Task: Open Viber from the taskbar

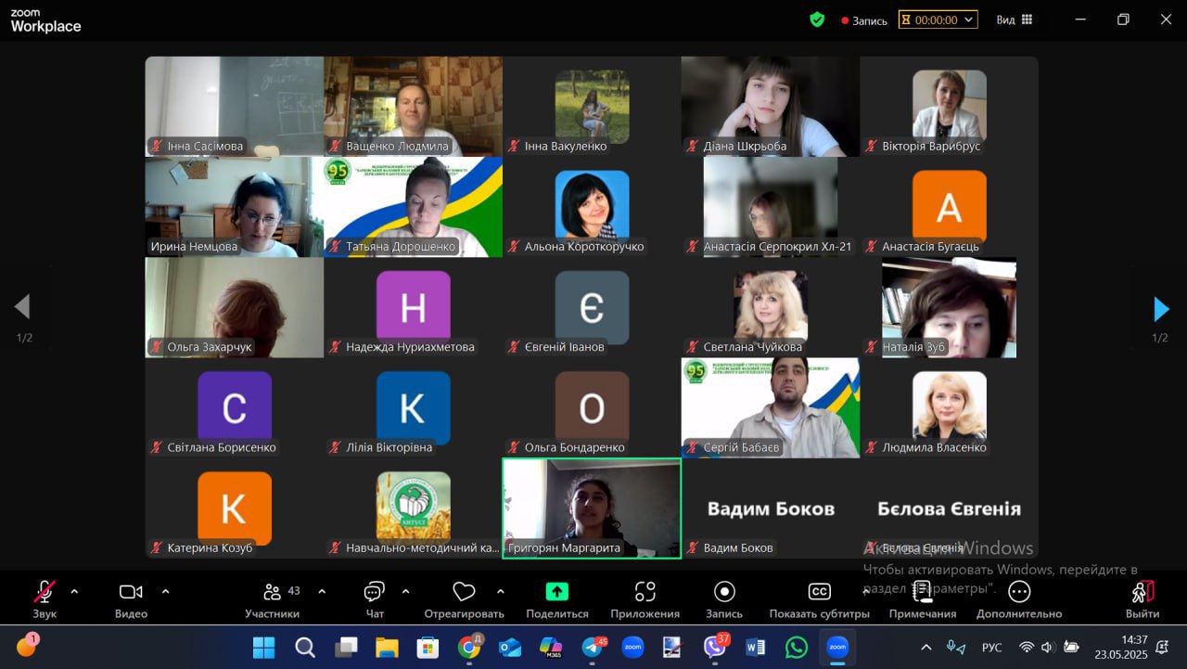Action: [x=715, y=647]
